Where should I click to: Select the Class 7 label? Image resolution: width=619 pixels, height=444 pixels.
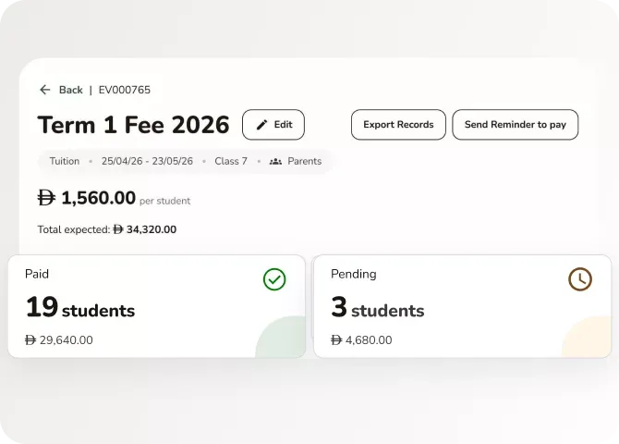click(x=231, y=161)
